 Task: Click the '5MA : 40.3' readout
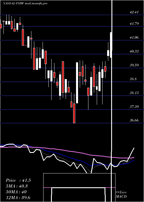pos(17,186)
